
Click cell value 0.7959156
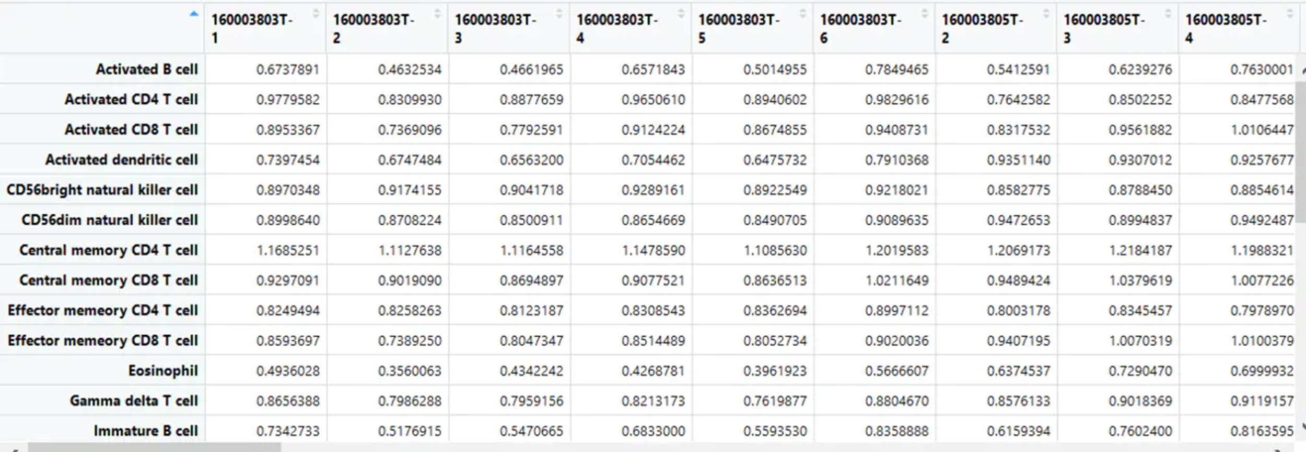coord(531,401)
